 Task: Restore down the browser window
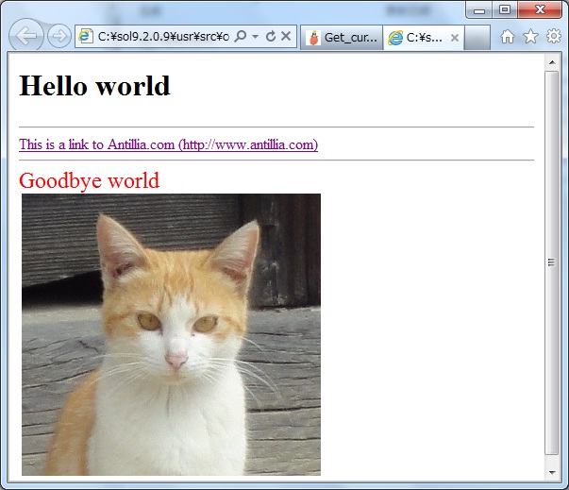[x=505, y=9]
